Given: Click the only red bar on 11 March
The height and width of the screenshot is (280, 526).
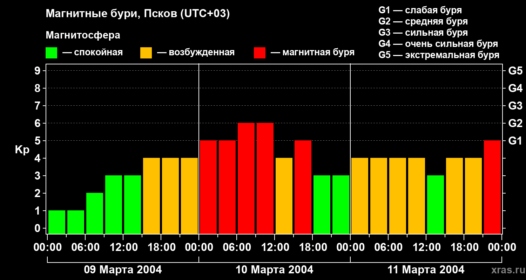Looking at the screenshot, I should [492, 187].
